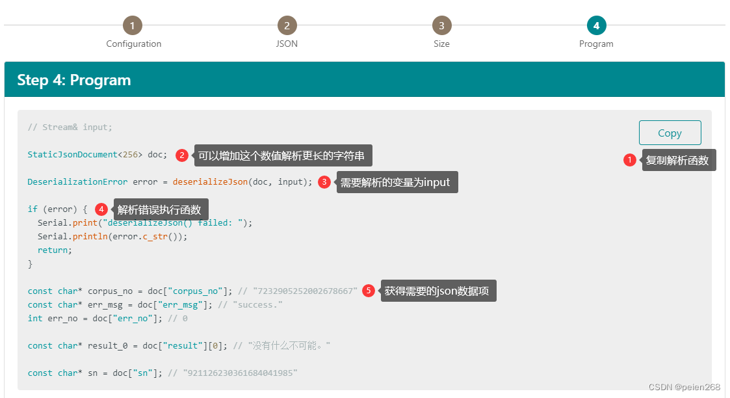Click the 'int err_no' declaration line
This screenshot has width=730, height=398.
tap(107, 319)
